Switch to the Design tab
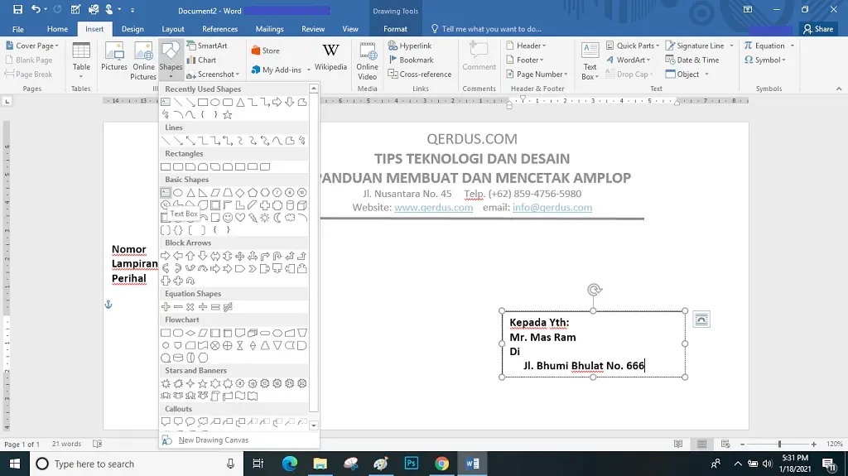The image size is (848, 476). coord(132,29)
